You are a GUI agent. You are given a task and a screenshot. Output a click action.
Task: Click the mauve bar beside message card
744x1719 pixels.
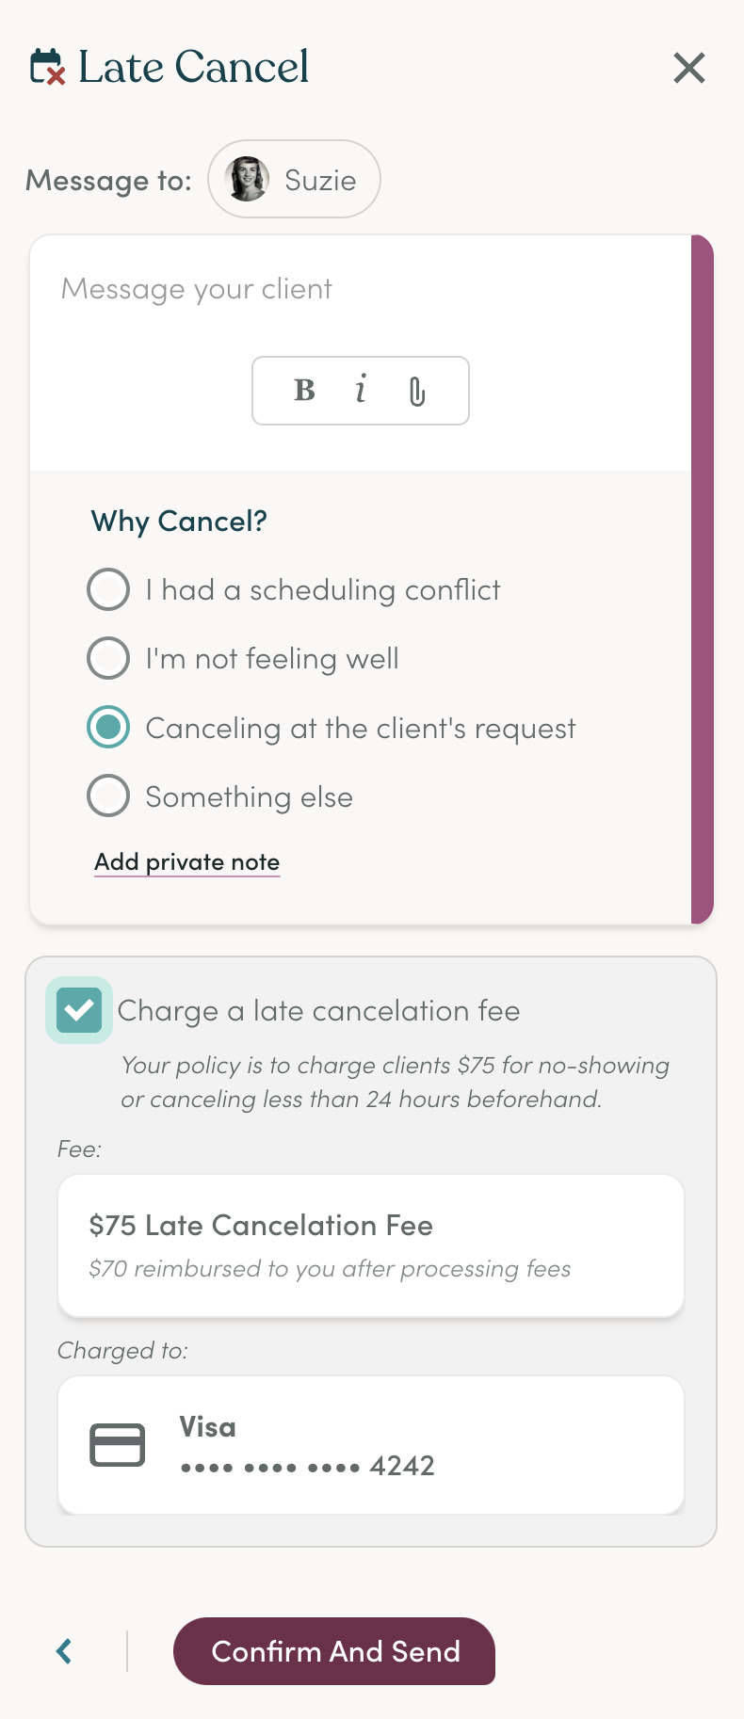(x=703, y=579)
